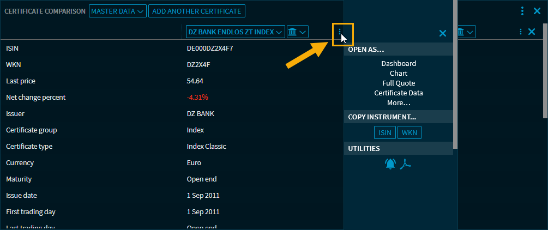The image size is (548, 230).
Task: Click More… in the Open As section
Action: point(399,103)
